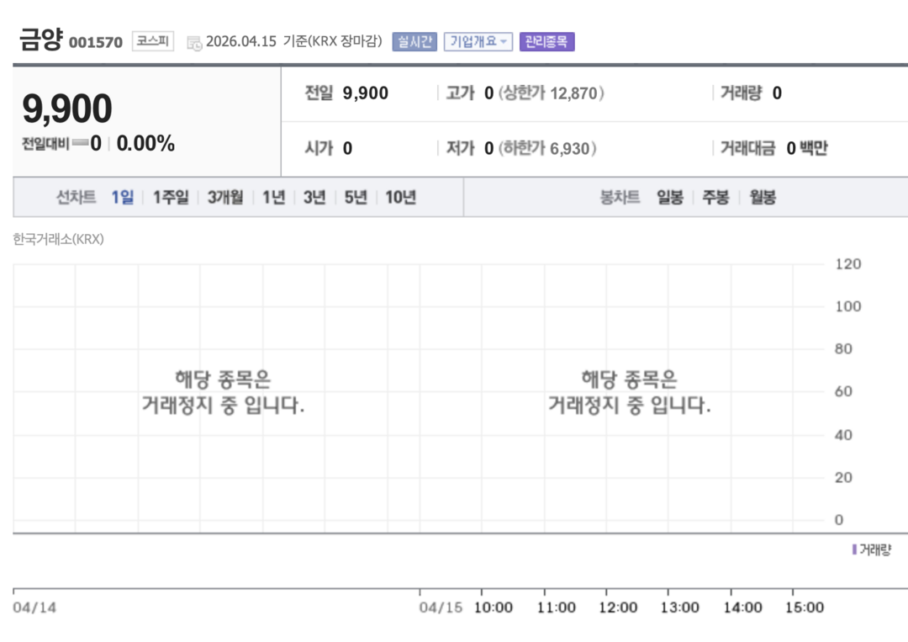The width and height of the screenshot is (908, 642).
Task: Click the 9,900 current price
Action: pos(67,109)
